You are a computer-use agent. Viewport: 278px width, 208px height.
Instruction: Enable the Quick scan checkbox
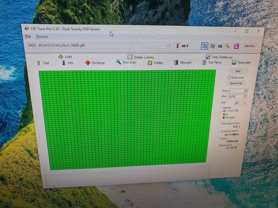tap(229, 78)
